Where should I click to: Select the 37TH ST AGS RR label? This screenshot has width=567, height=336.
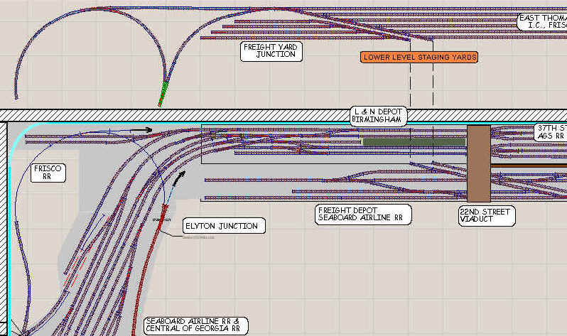(x=551, y=132)
